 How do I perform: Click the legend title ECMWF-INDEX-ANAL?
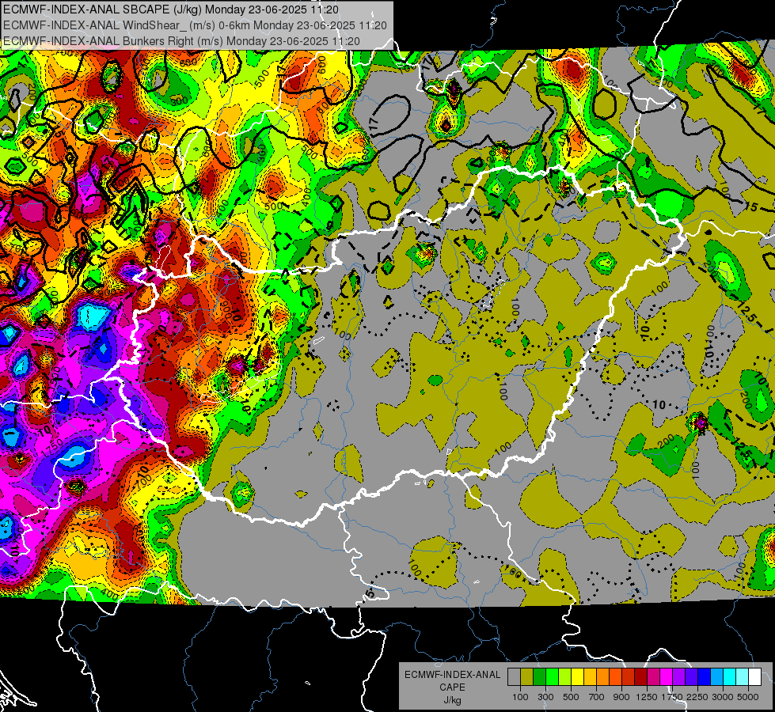pos(452,675)
